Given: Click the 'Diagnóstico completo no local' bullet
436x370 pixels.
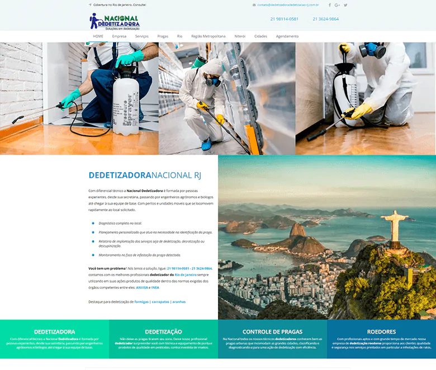Looking at the screenshot, I should click(120, 223).
